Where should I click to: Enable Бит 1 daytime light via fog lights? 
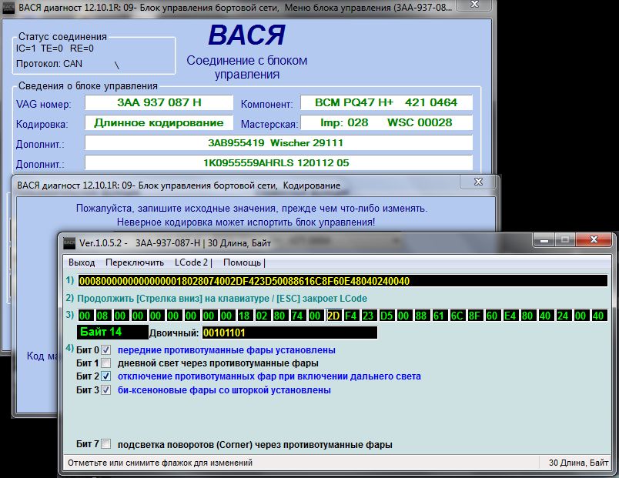(105, 363)
